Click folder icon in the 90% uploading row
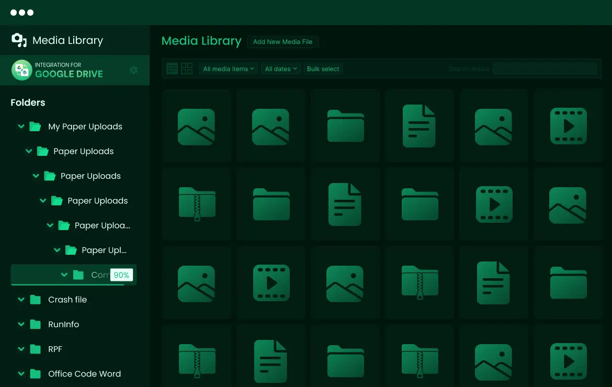The image size is (612, 387). click(78, 275)
